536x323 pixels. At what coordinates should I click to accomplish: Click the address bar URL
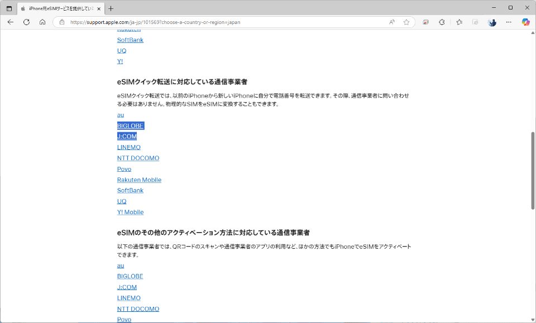[x=155, y=22]
